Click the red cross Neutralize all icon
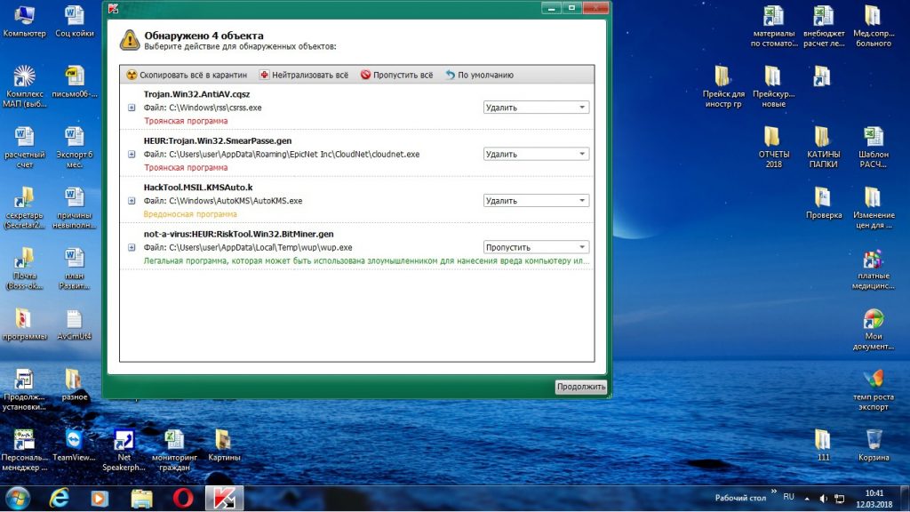Viewport: 910px width, 512px height. tap(264, 75)
